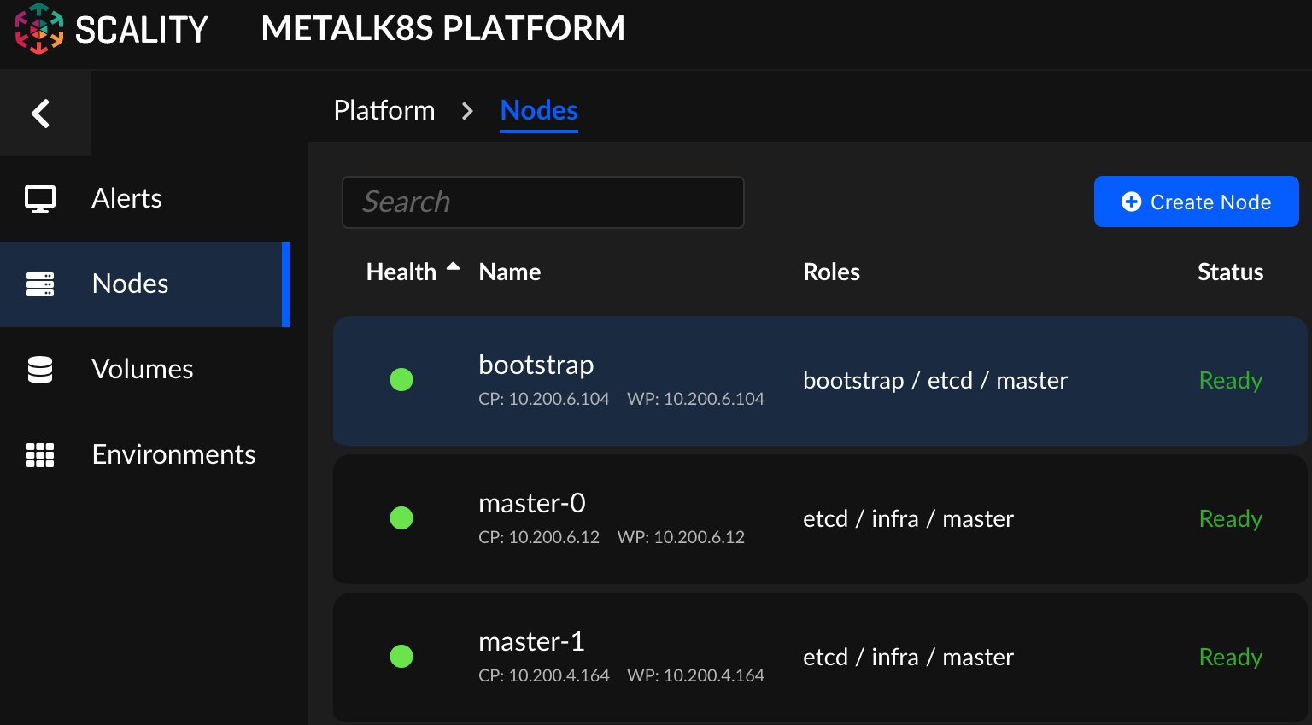Screen dimensions: 1312x725
Task: Toggle the Health column sort arrow
Action: tap(453, 267)
